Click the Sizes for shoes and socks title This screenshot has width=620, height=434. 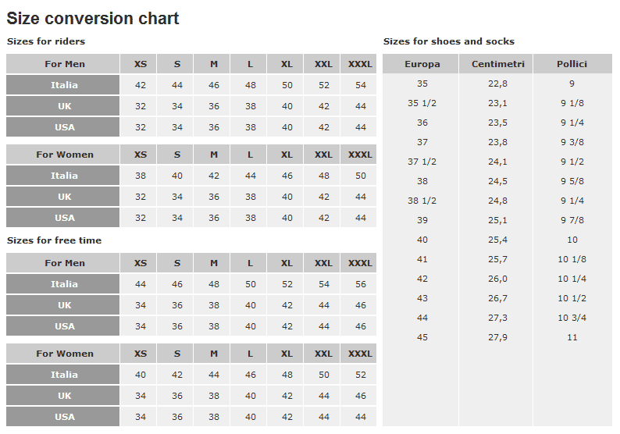click(449, 41)
